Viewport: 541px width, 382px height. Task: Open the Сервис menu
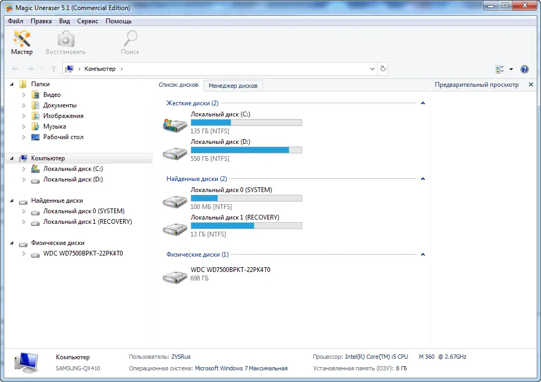coord(87,21)
